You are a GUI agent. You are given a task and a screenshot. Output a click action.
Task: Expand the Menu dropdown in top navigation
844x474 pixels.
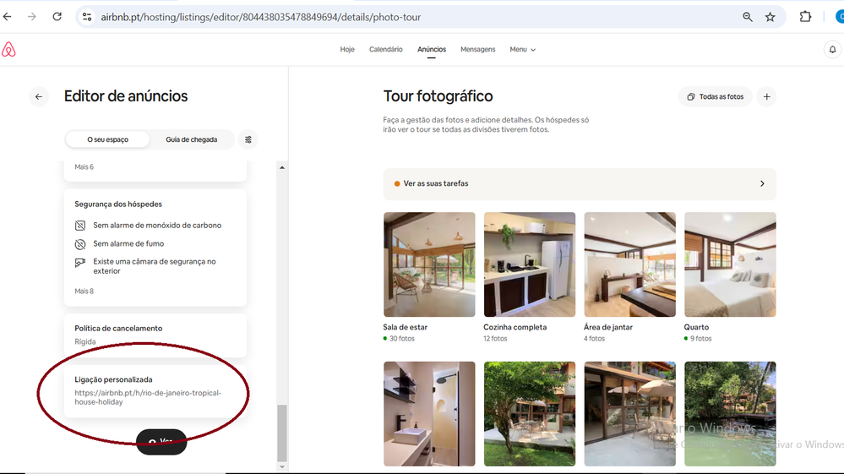pos(522,50)
